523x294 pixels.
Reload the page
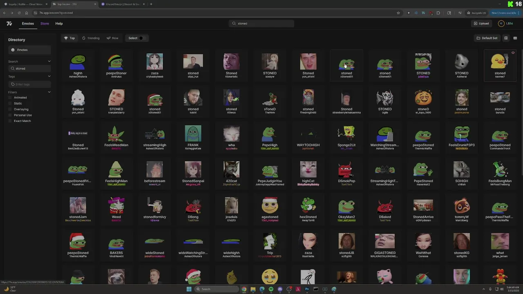(x=19, y=13)
